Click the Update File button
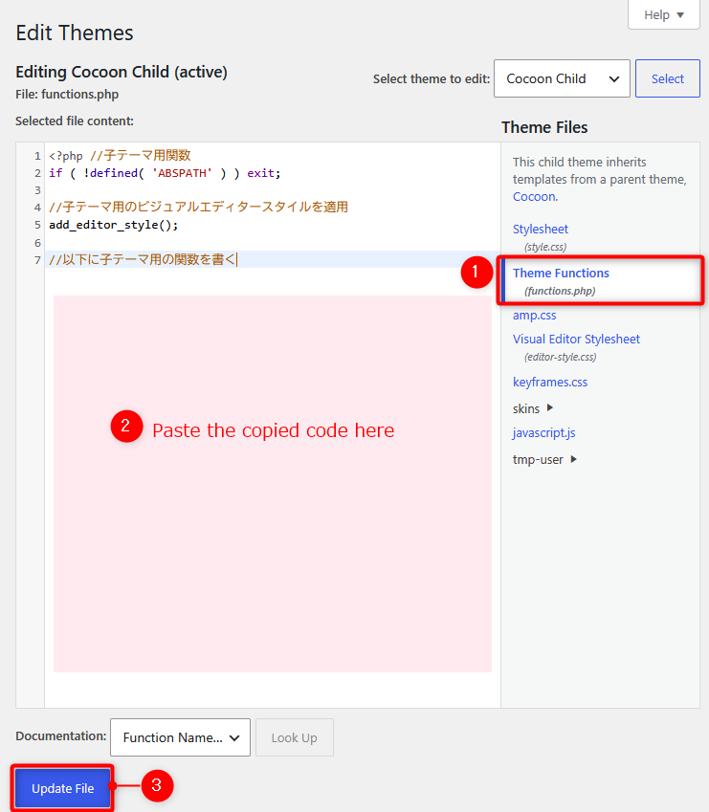The width and height of the screenshot is (709, 812). [62, 788]
